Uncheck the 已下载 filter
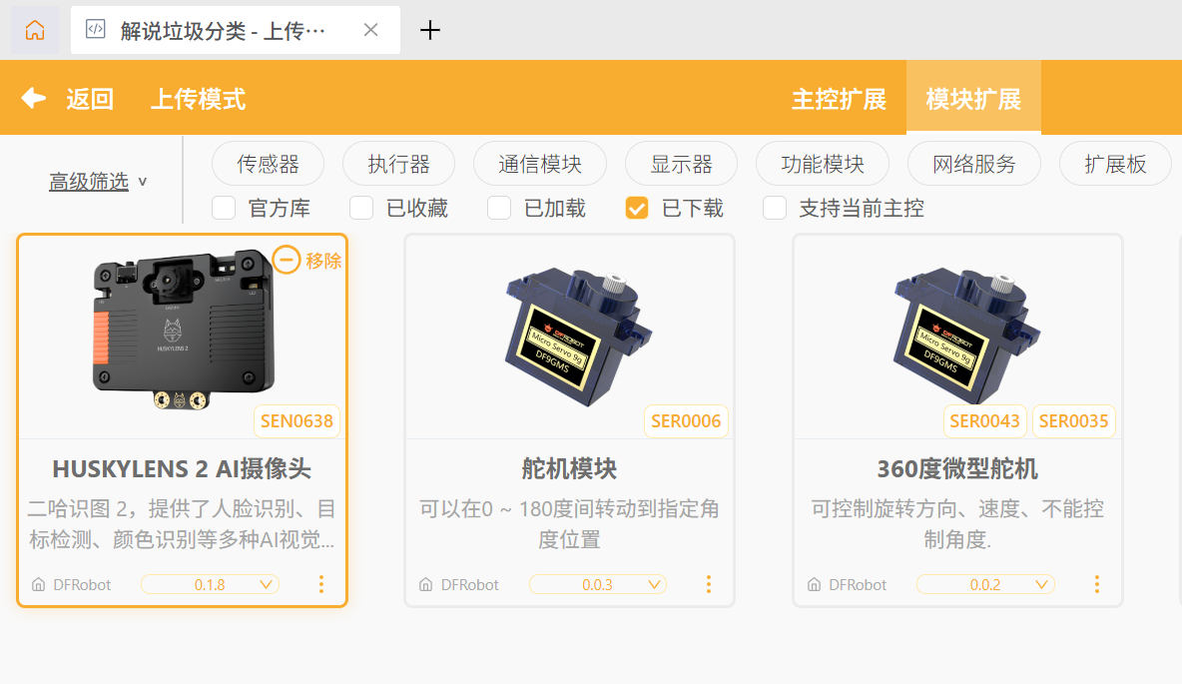The image size is (1182, 684). [637, 208]
